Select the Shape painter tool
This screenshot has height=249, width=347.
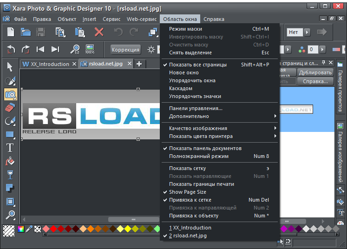10,121
